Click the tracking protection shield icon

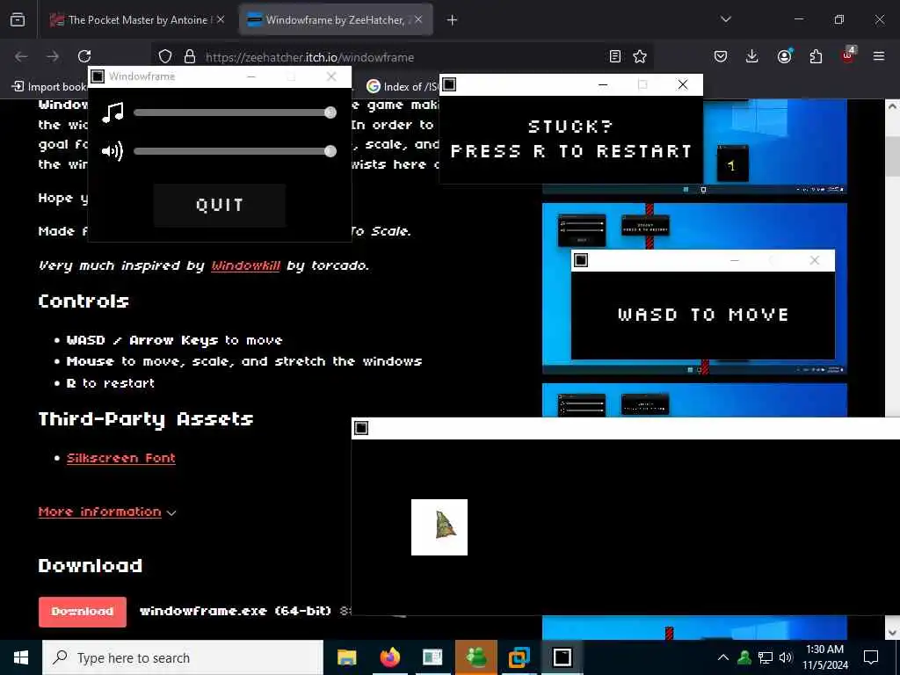pyautogui.click(x=165, y=56)
